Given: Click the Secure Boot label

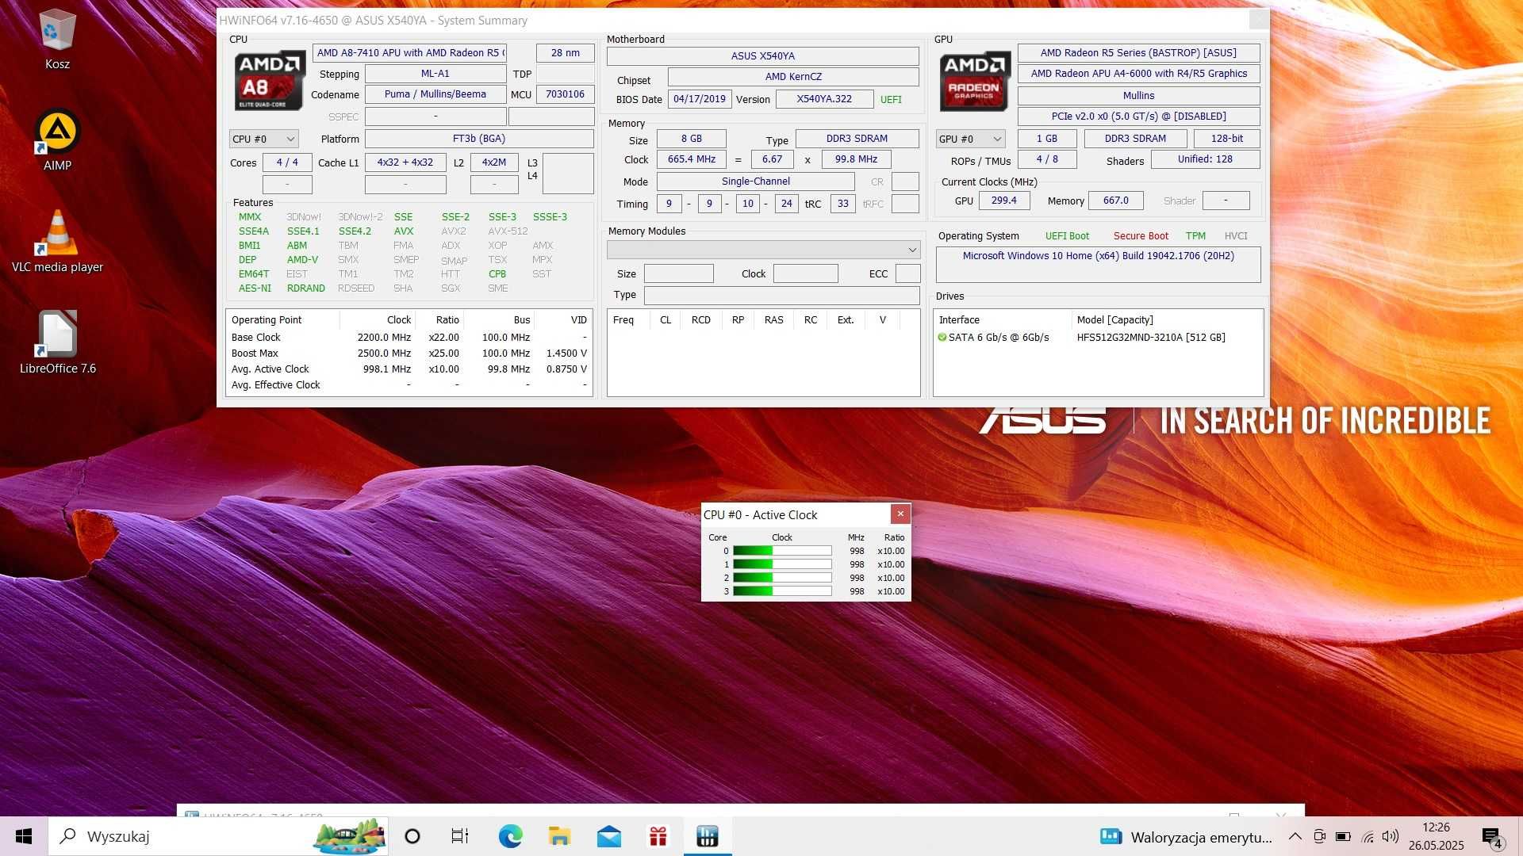Looking at the screenshot, I should click(x=1141, y=236).
